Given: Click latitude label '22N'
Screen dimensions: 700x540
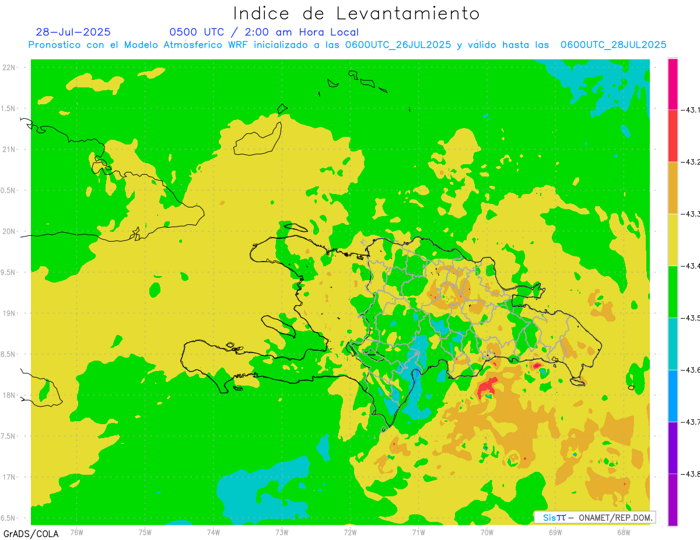Looking at the screenshot, I should (x=9, y=68).
